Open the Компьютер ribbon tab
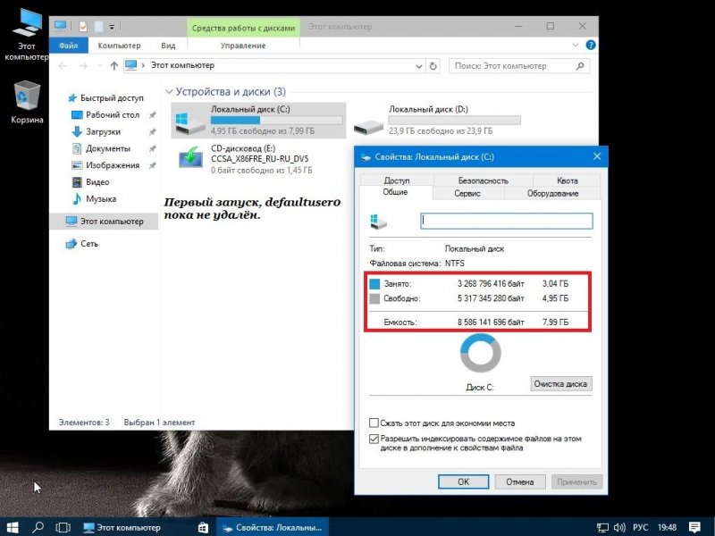This screenshot has width=715, height=536. 119,46
